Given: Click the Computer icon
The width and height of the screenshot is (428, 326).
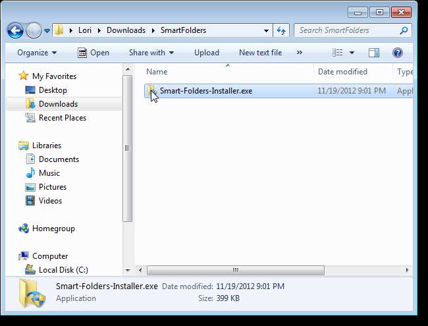Looking at the screenshot, I should 24,256.
